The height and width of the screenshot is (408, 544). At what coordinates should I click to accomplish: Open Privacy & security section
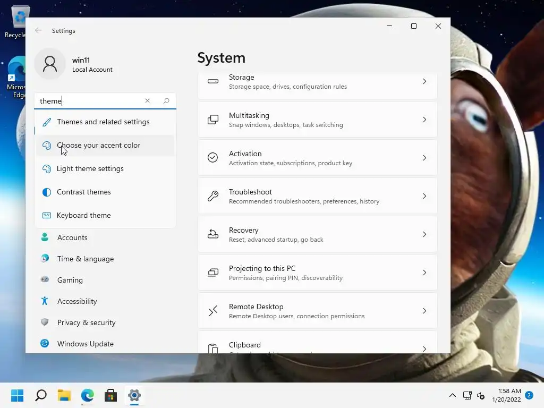[105, 322]
